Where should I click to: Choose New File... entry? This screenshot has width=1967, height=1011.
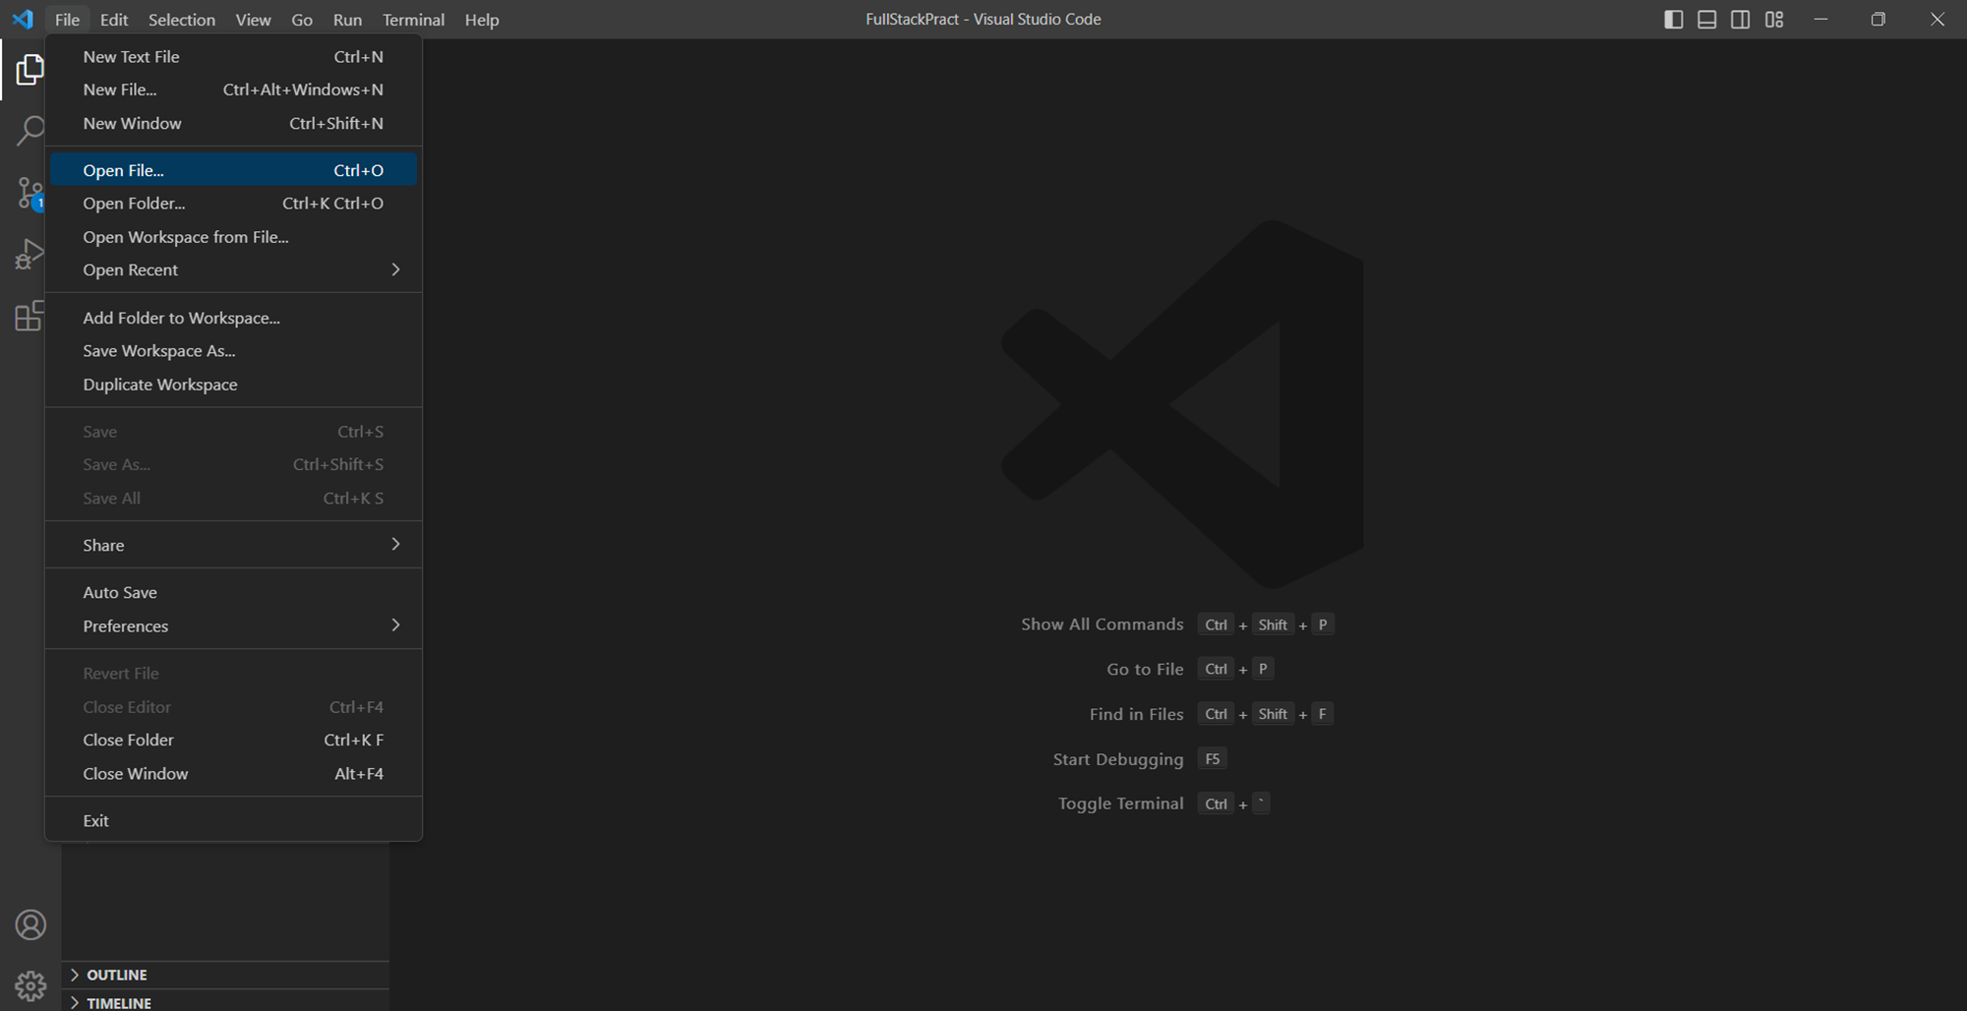(233, 89)
